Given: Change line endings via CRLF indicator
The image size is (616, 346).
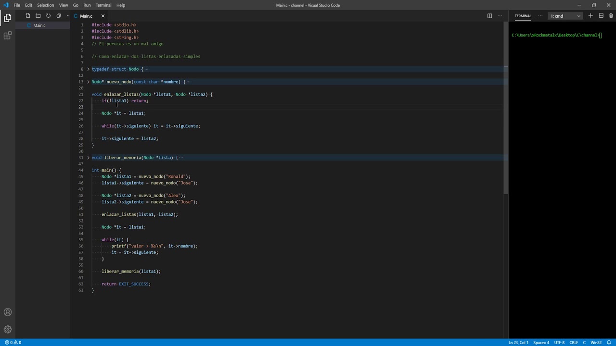Looking at the screenshot, I should pos(574,343).
